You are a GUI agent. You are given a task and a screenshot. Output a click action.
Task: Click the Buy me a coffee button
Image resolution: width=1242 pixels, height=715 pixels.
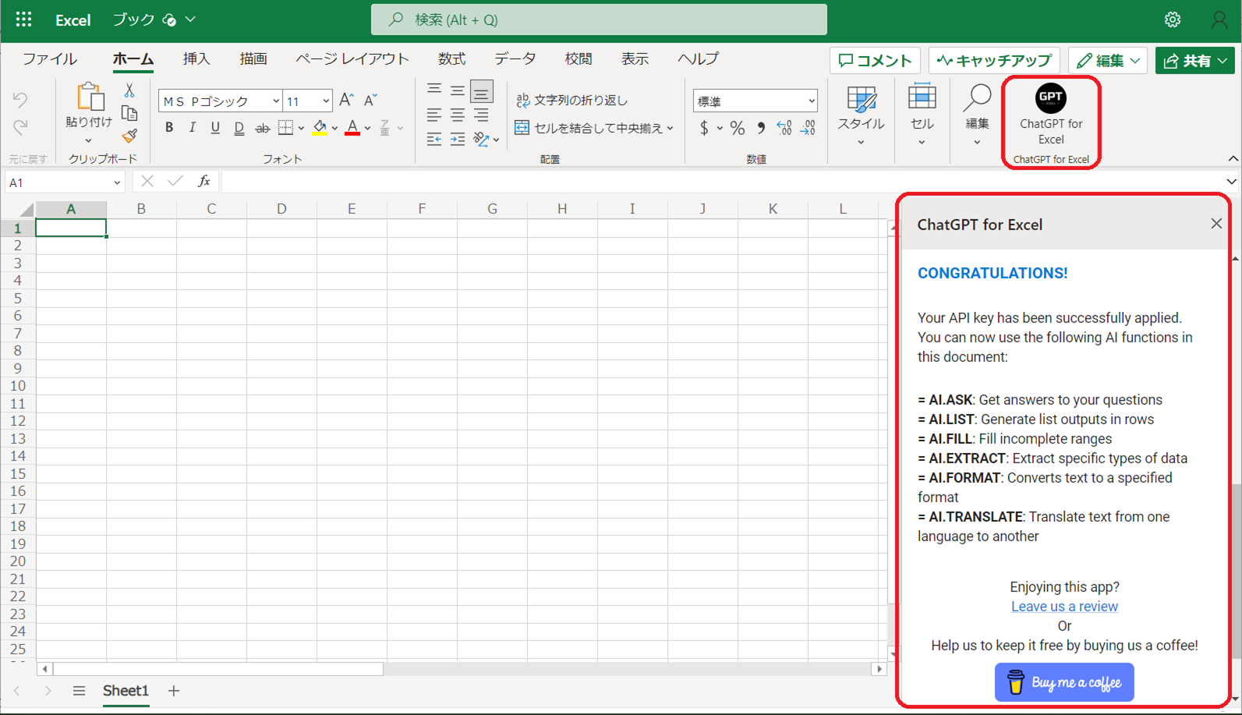coord(1063,682)
